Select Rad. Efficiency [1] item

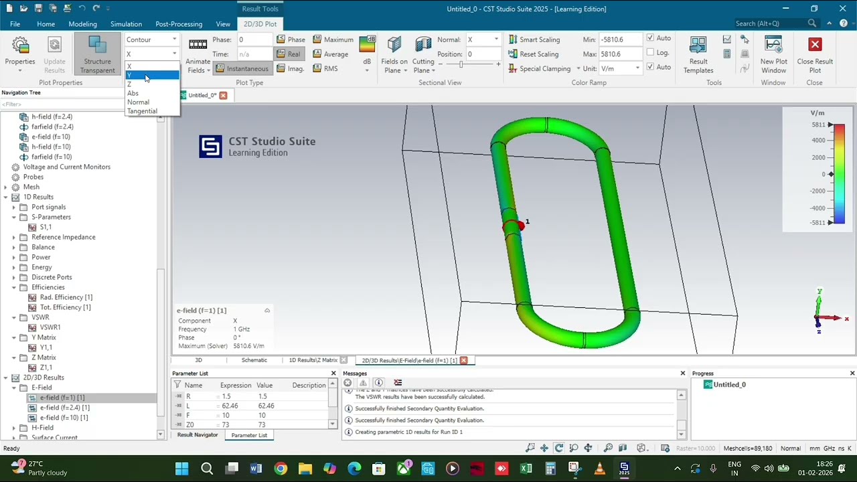(66, 297)
